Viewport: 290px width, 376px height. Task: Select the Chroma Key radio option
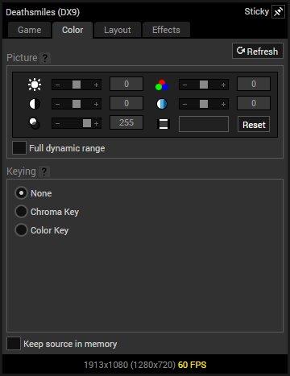pos(21,212)
